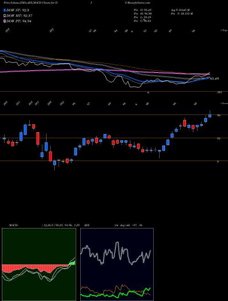Viewport: 228px width, 301px height.
Task: Click the MACD panel heading label
Action: click(13, 225)
